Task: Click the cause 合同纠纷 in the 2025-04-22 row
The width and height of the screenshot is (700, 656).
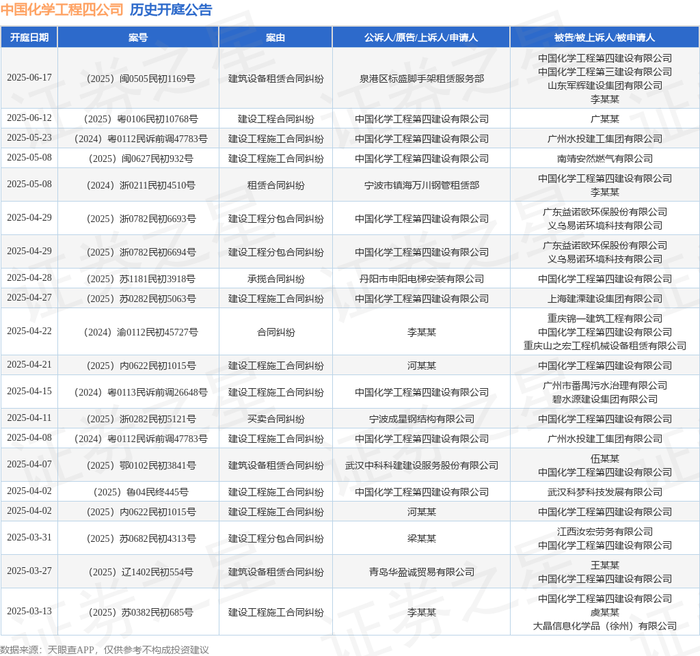Action: [276, 332]
